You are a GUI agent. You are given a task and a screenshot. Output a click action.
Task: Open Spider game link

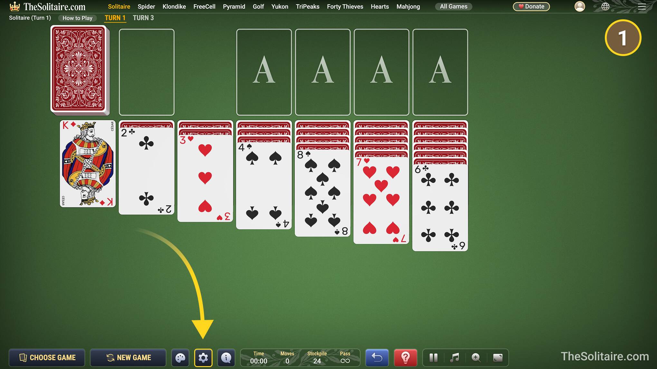146,6
